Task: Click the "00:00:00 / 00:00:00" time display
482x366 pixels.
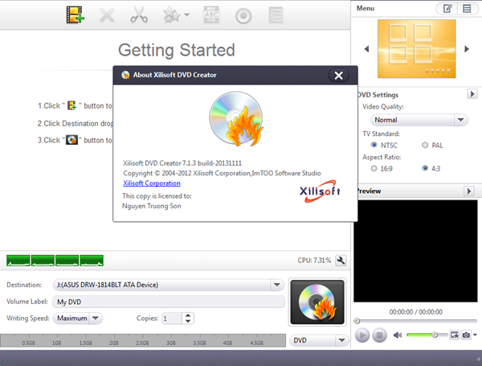Action: (415, 312)
